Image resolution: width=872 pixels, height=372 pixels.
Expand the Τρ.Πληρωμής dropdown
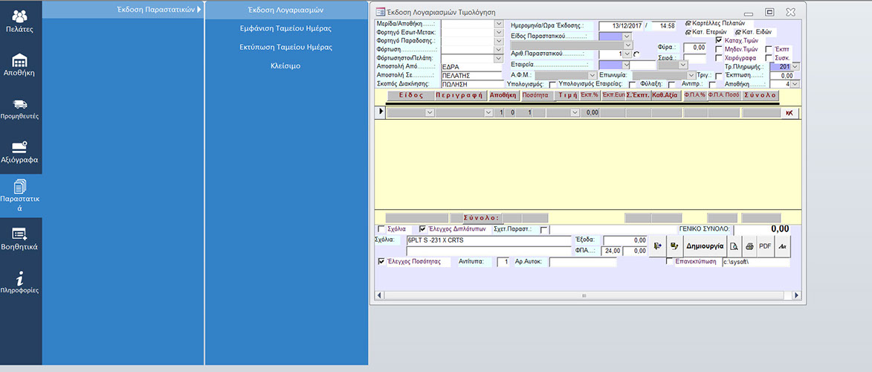click(796, 67)
